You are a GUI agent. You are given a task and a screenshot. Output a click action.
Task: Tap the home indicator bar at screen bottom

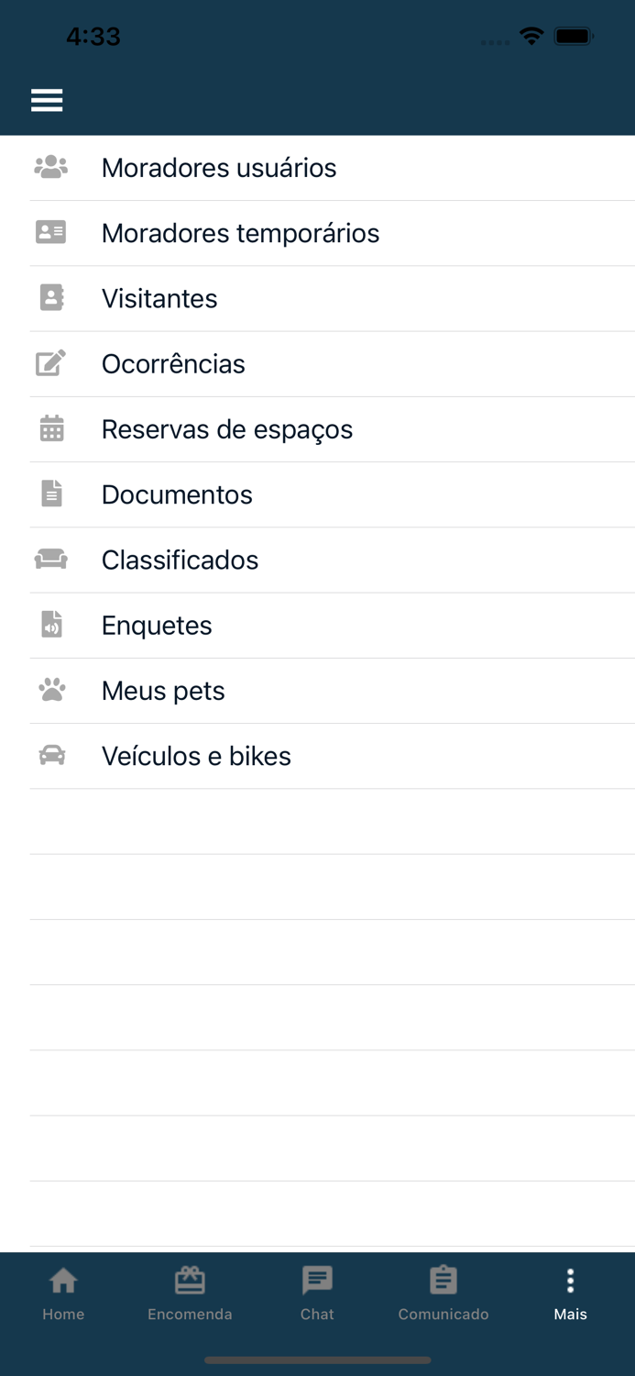317,1361
